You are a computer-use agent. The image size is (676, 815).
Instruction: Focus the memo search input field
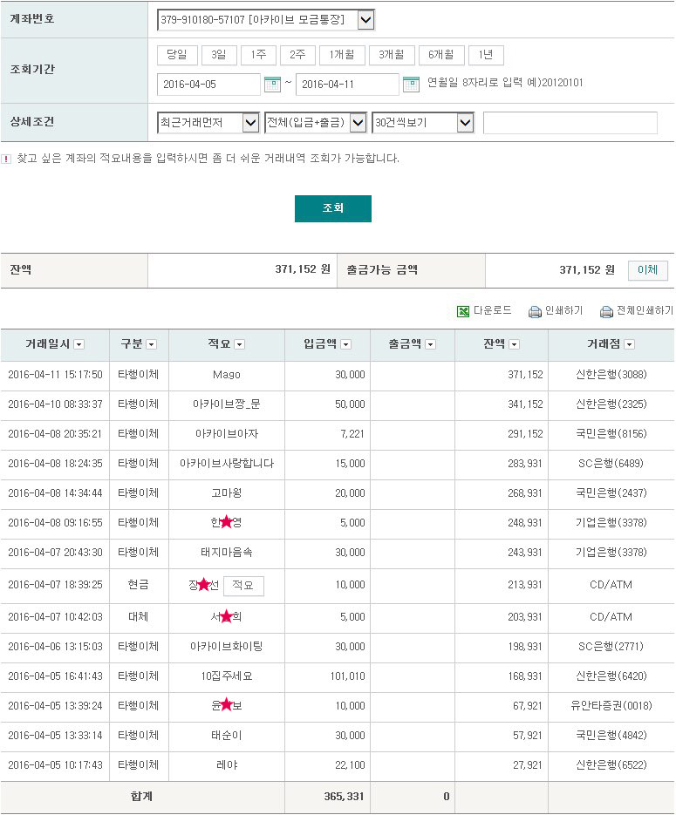(570, 123)
